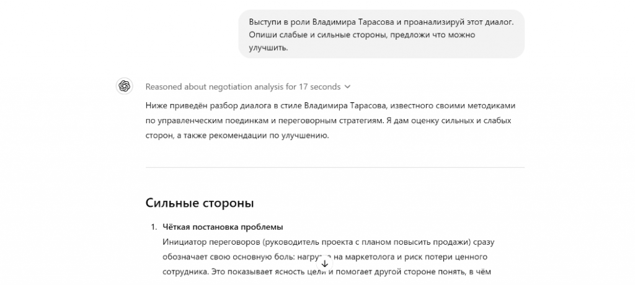Click the 'Инициатор переговоров' paragraph line
The height and width of the screenshot is (285, 635).
coord(327,241)
